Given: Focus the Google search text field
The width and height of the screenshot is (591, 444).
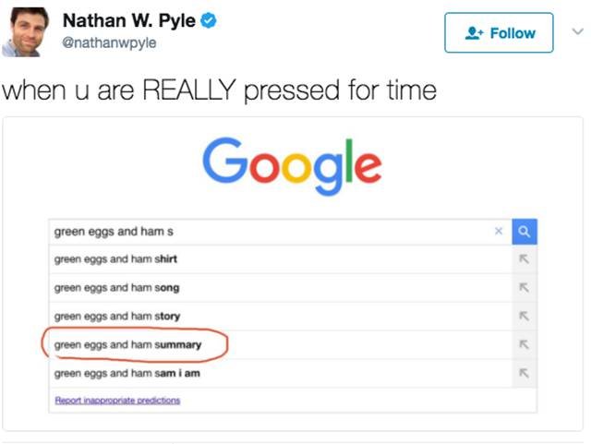Looking at the screenshot, I should pyautogui.click(x=271, y=232).
